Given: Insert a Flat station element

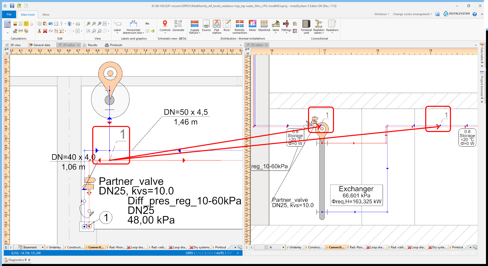Looking at the screenshot, I should click(x=217, y=27).
